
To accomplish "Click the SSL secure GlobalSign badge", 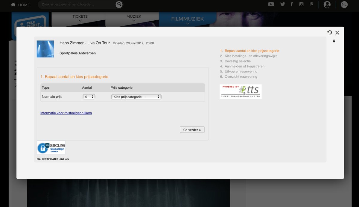I will point(51,148).
